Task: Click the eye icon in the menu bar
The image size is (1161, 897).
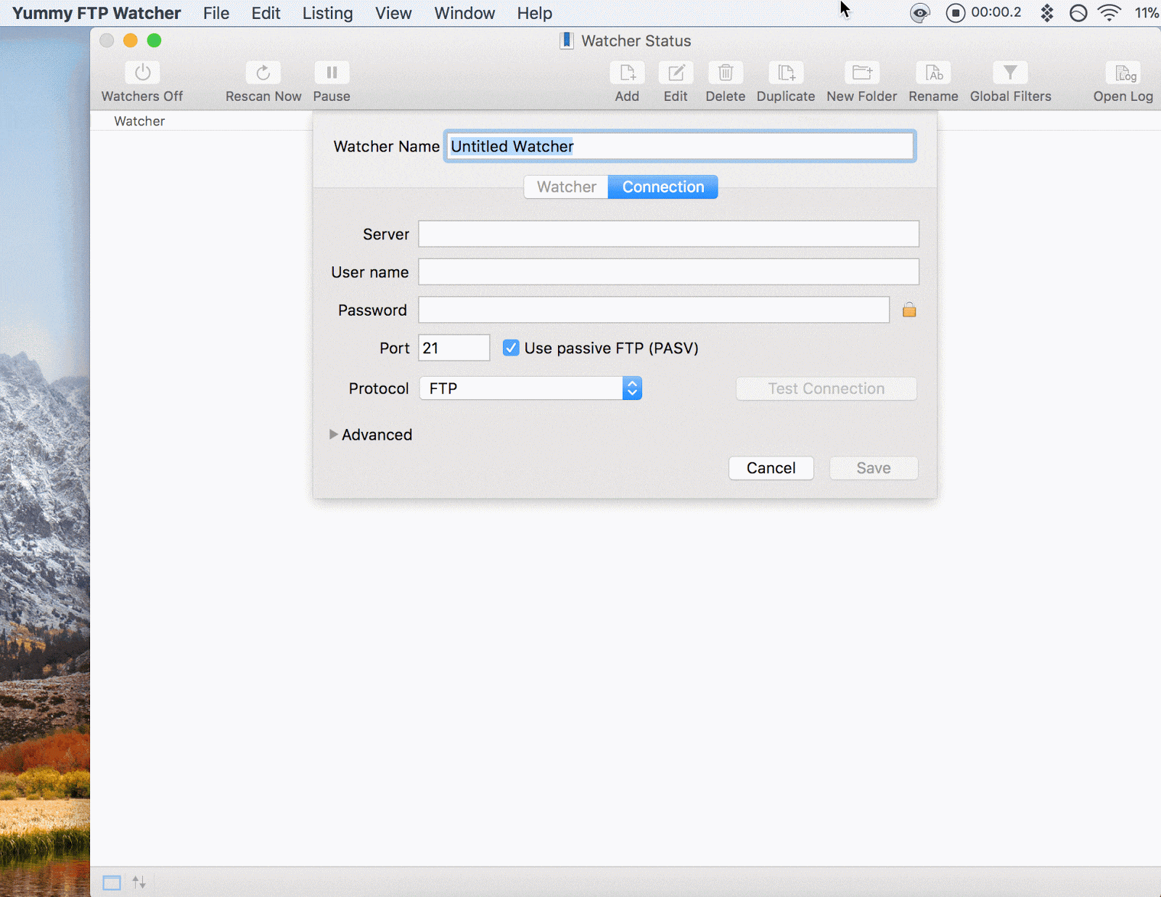Action: point(920,13)
